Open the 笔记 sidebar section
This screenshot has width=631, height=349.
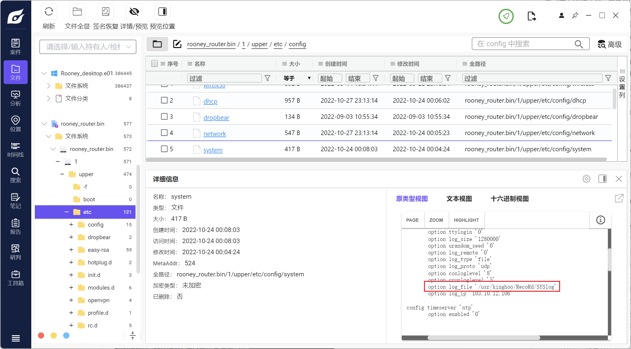[x=16, y=201]
